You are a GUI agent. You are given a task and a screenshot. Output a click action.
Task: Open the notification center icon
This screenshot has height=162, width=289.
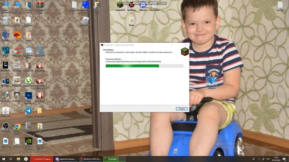coord(284,159)
